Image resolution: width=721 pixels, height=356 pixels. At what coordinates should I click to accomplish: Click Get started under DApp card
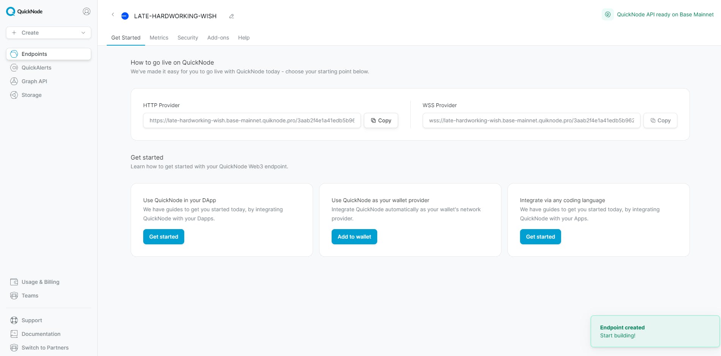pyautogui.click(x=164, y=237)
